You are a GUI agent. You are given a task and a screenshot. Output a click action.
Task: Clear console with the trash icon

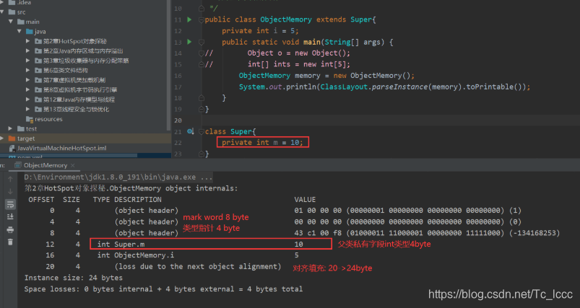pyautogui.click(x=10, y=242)
